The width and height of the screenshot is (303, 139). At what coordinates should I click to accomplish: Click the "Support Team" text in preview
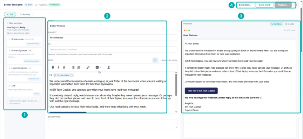191,110
